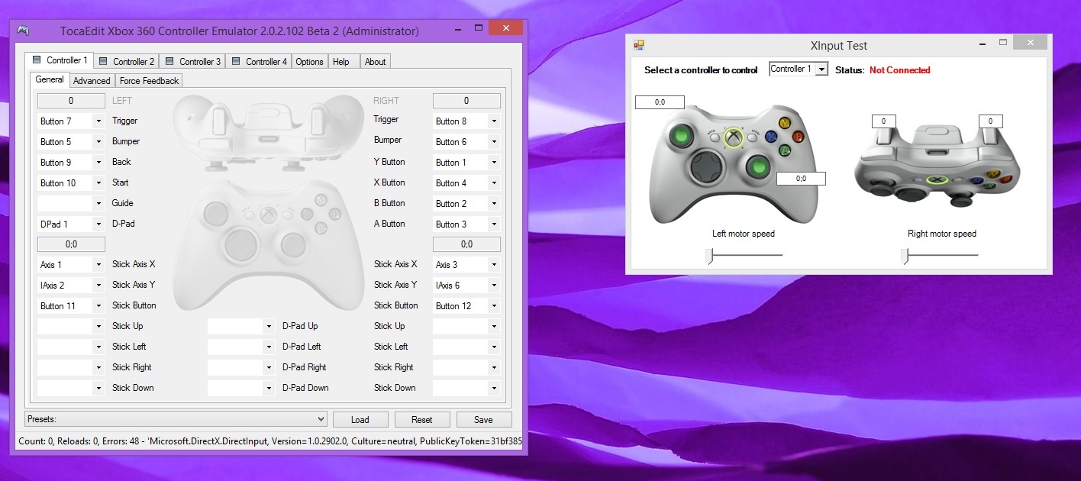Open left Bumper dropdown showing Button 5
Viewport: 1081px width, 481px height.
click(71, 141)
